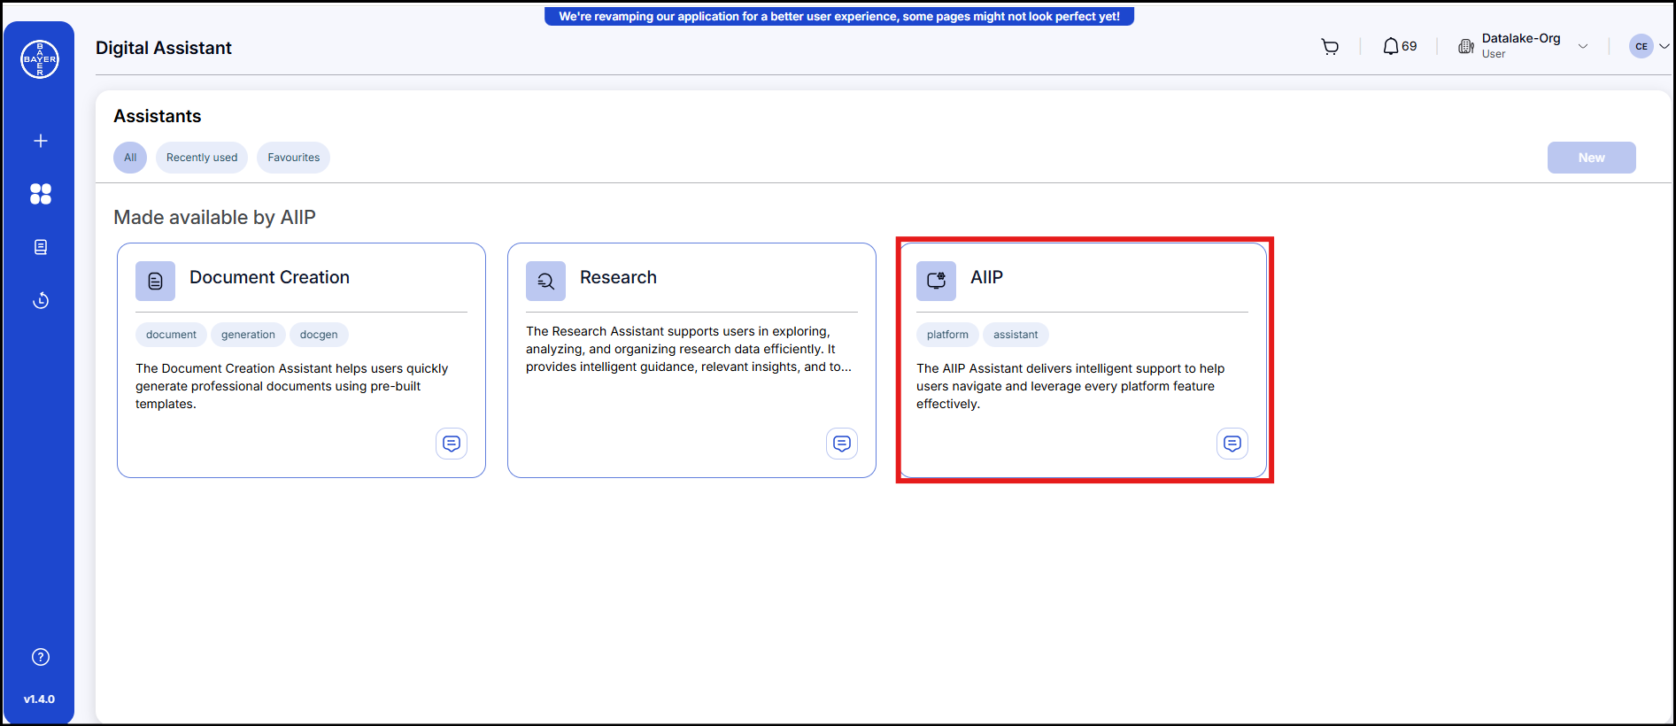Click the Bayer logo in sidebar
Viewport: 1676px width, 726px height.
(x=40, y=59)
